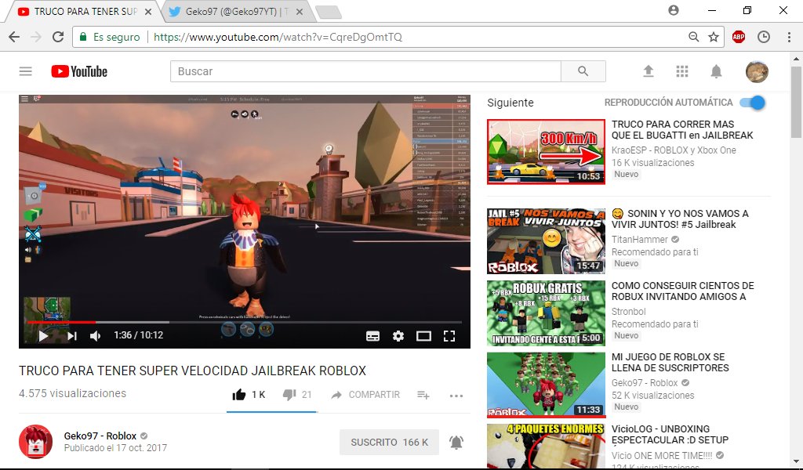
Task: Open the YouTube apps grid icon
Action: (x=682, y=71)
